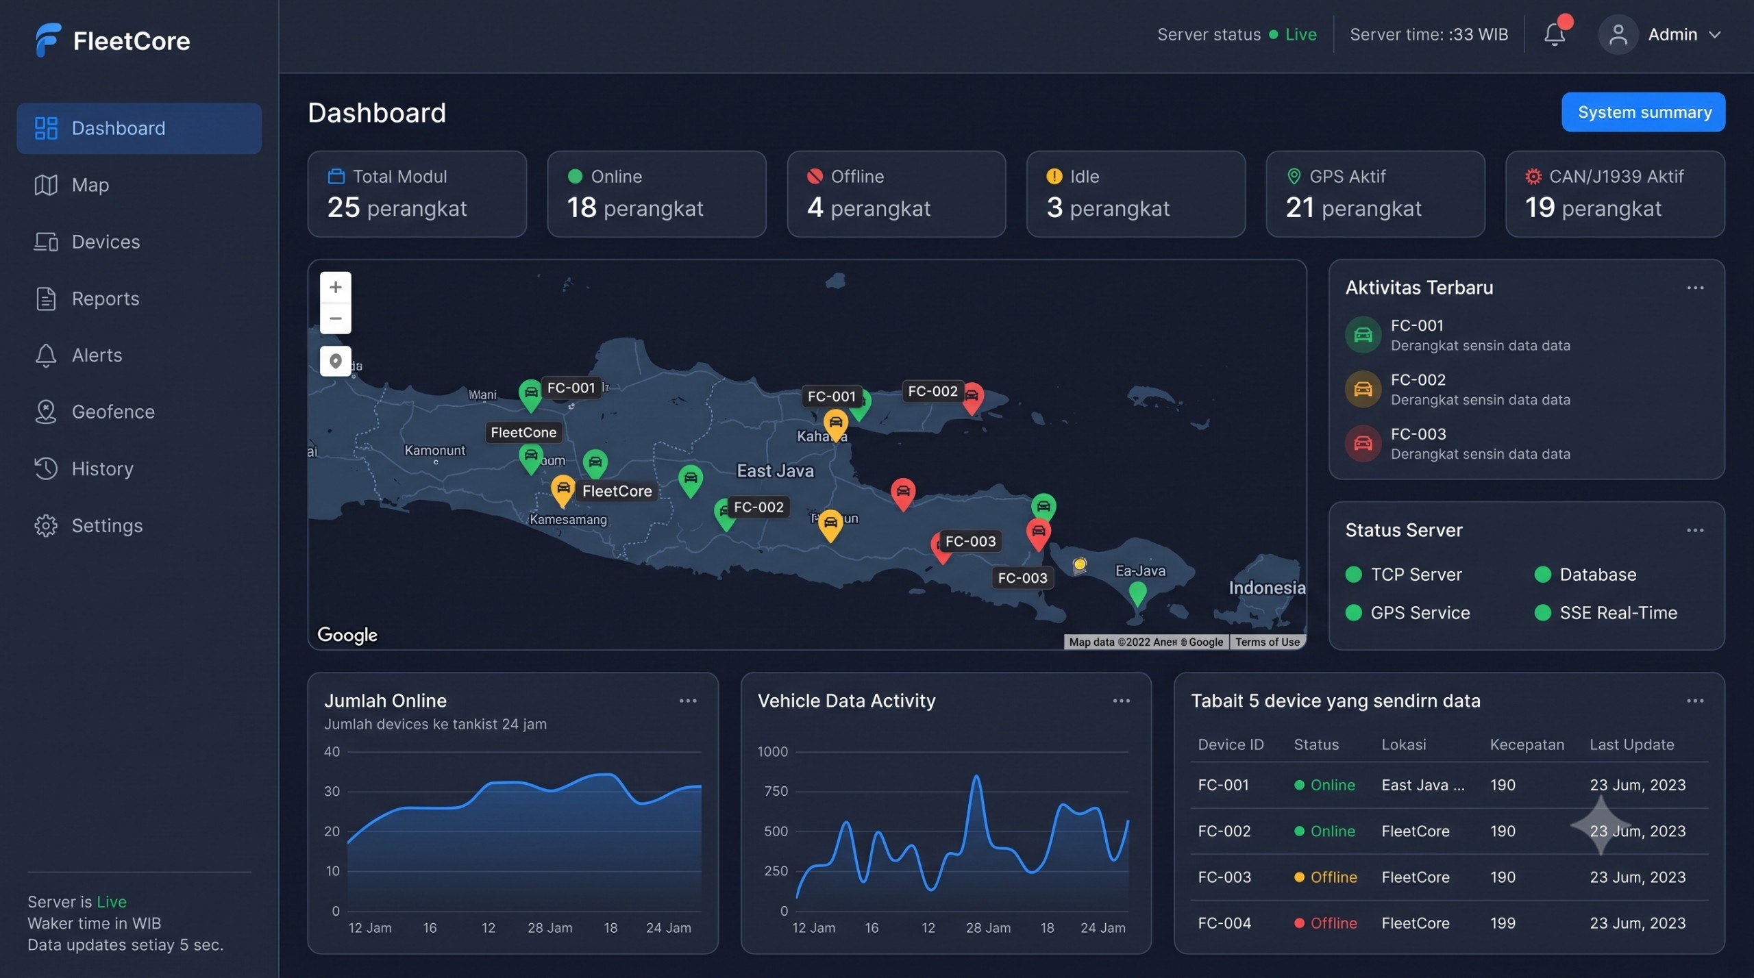The height and width of the screenshot is (978, 1754).
Task: Click orange FC-002 vehicle icon in Aktivitas Terbaru
Action: point(1363,389)
